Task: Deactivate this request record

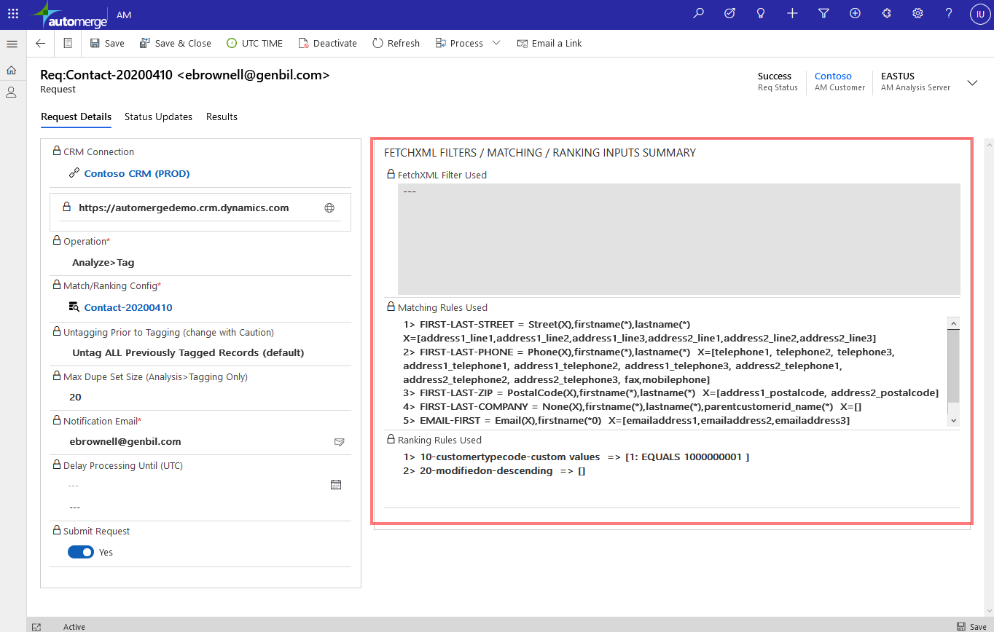Action: (328, 44)
